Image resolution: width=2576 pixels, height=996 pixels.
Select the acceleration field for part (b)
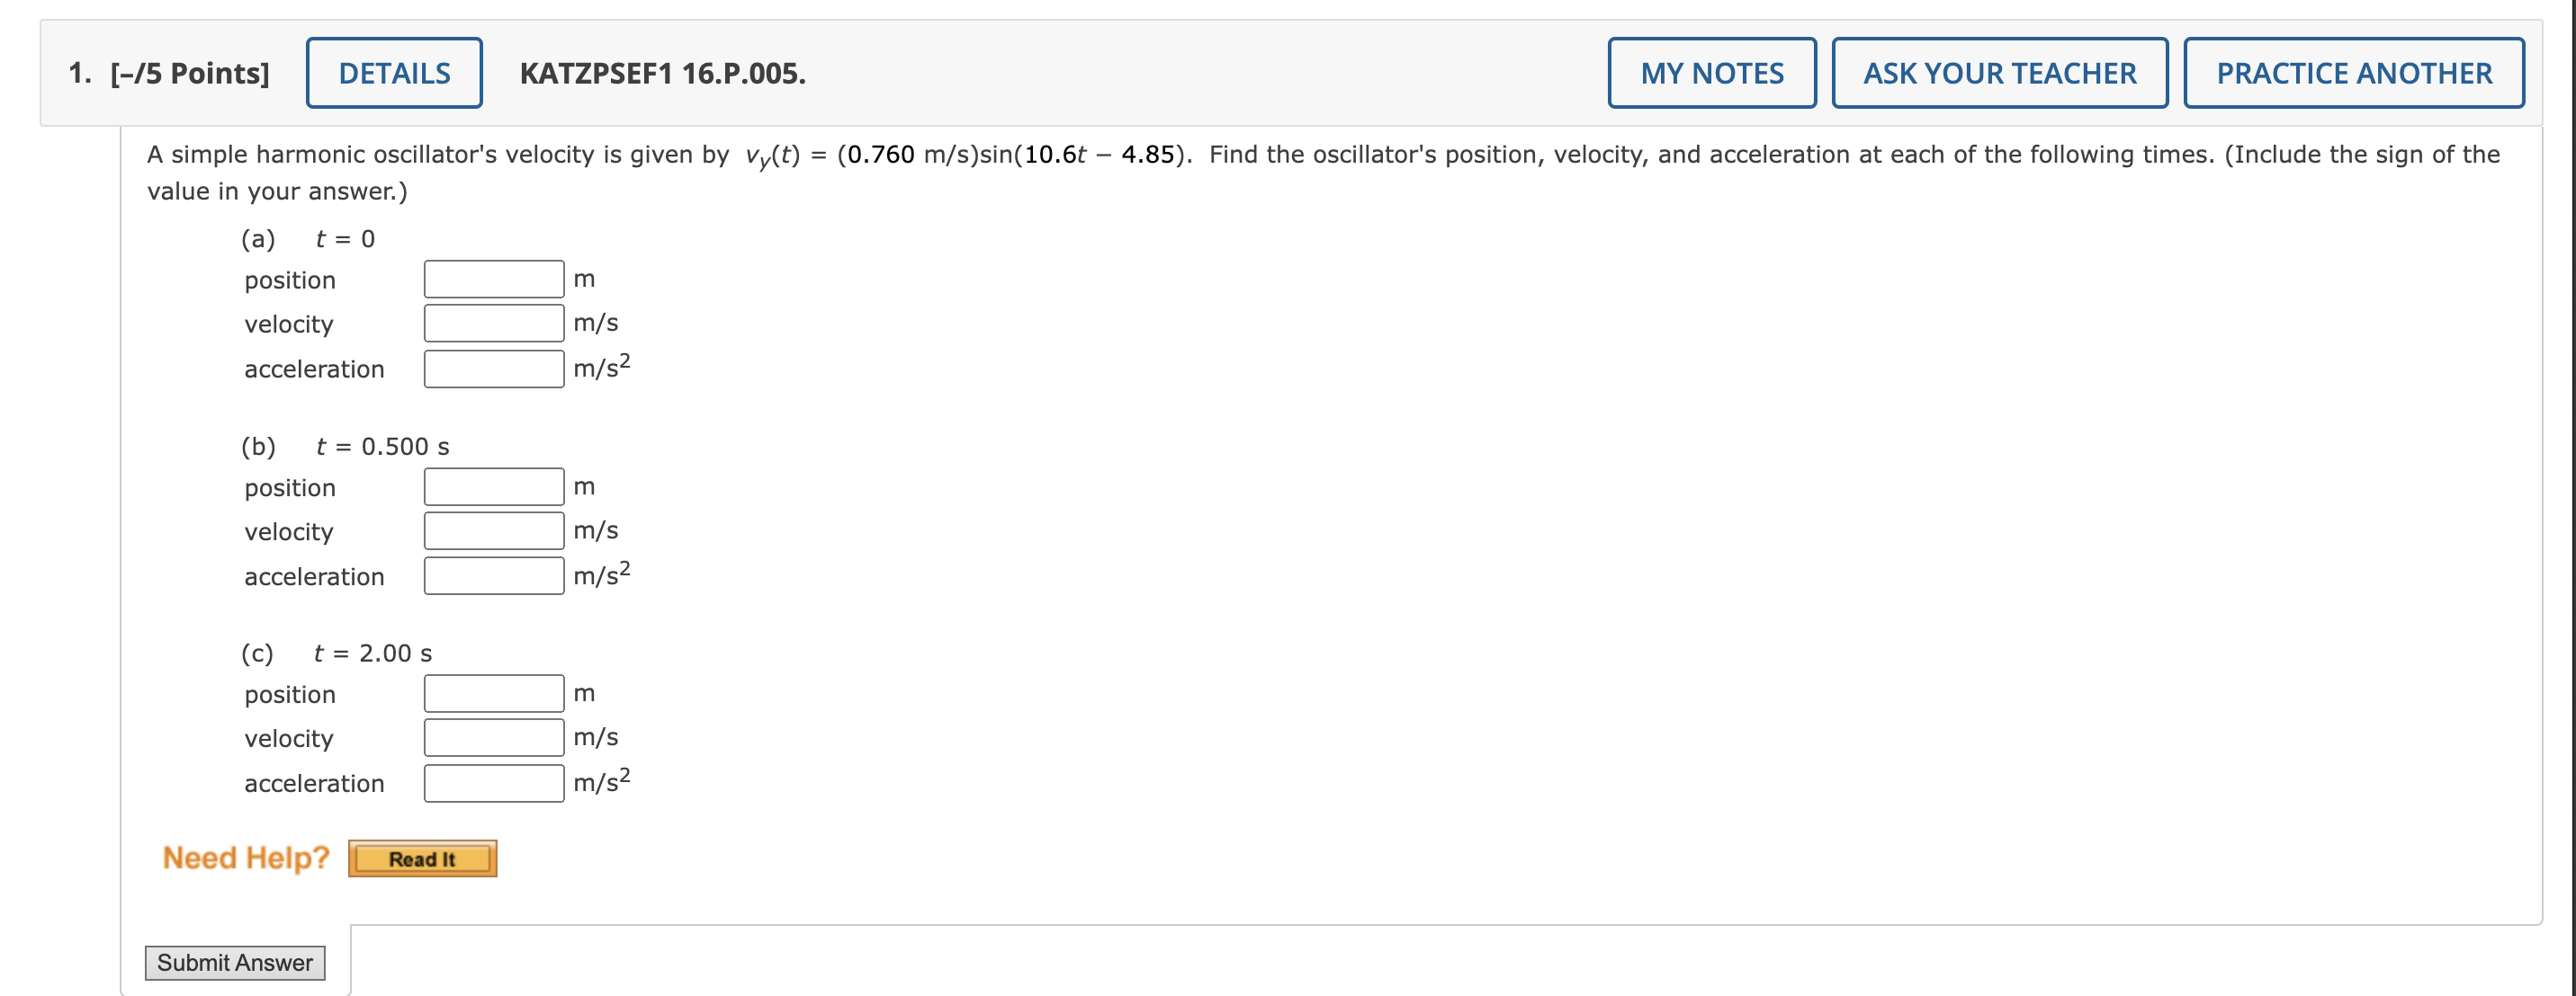point(494,575)
